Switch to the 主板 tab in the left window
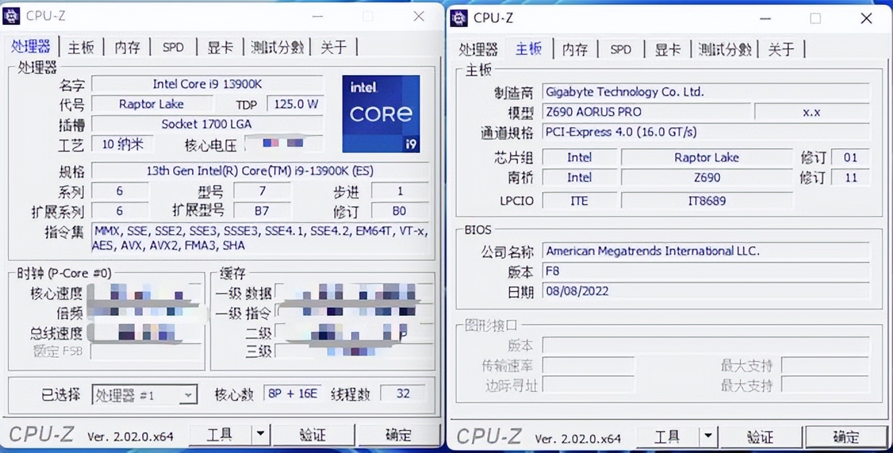This screenshot has width=893, height=453. pyautogui.click(x=81, y=47)
